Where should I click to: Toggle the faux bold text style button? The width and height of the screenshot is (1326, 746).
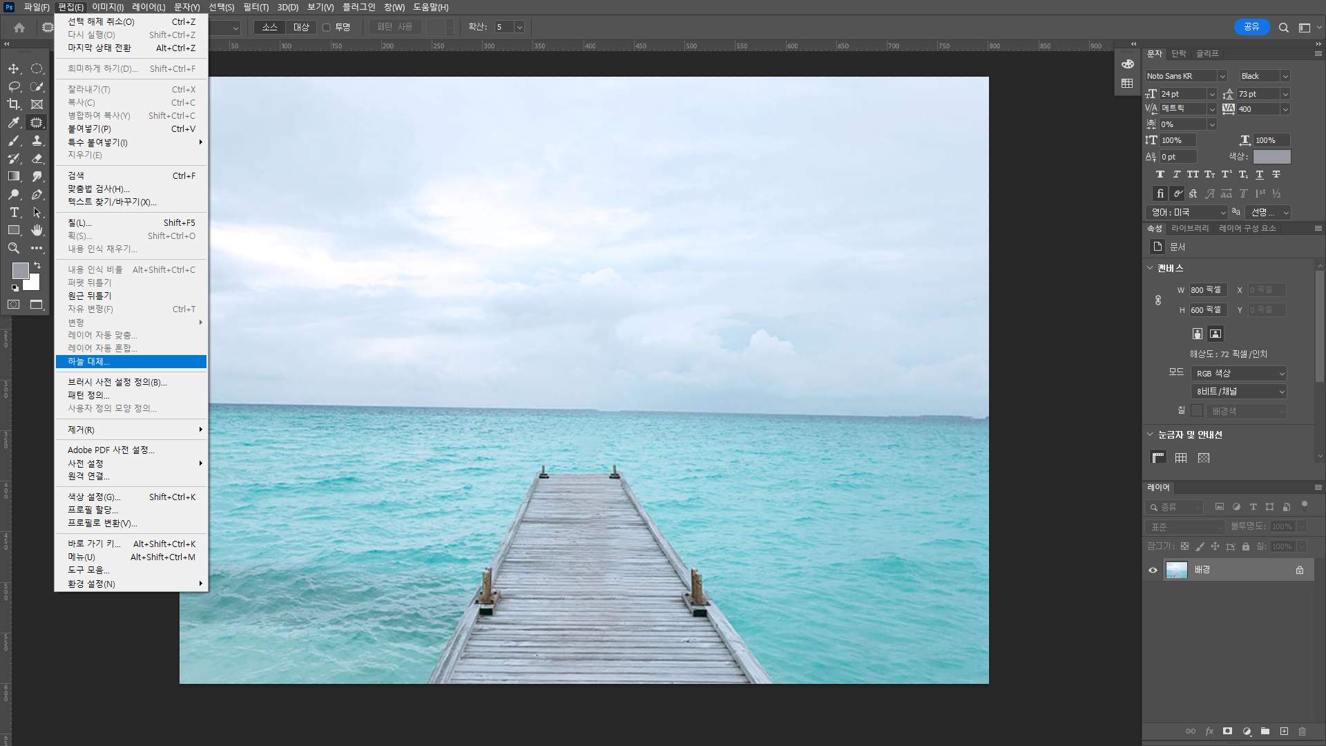point(1160,175)
